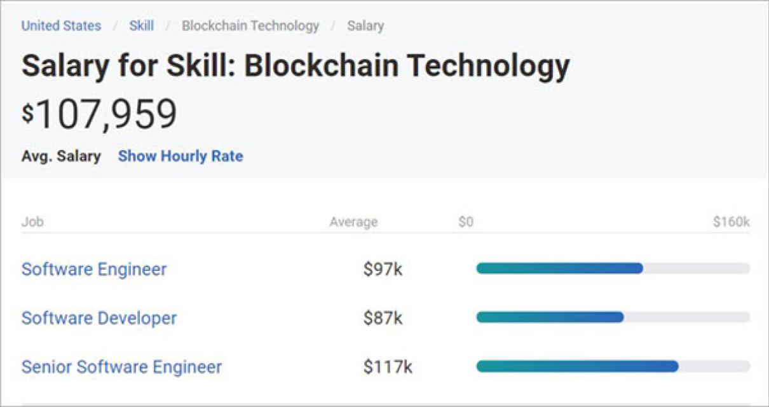Click "Show Hourly Rate"
The height and width of the screenshot is (407, 769).
[180, 156]
